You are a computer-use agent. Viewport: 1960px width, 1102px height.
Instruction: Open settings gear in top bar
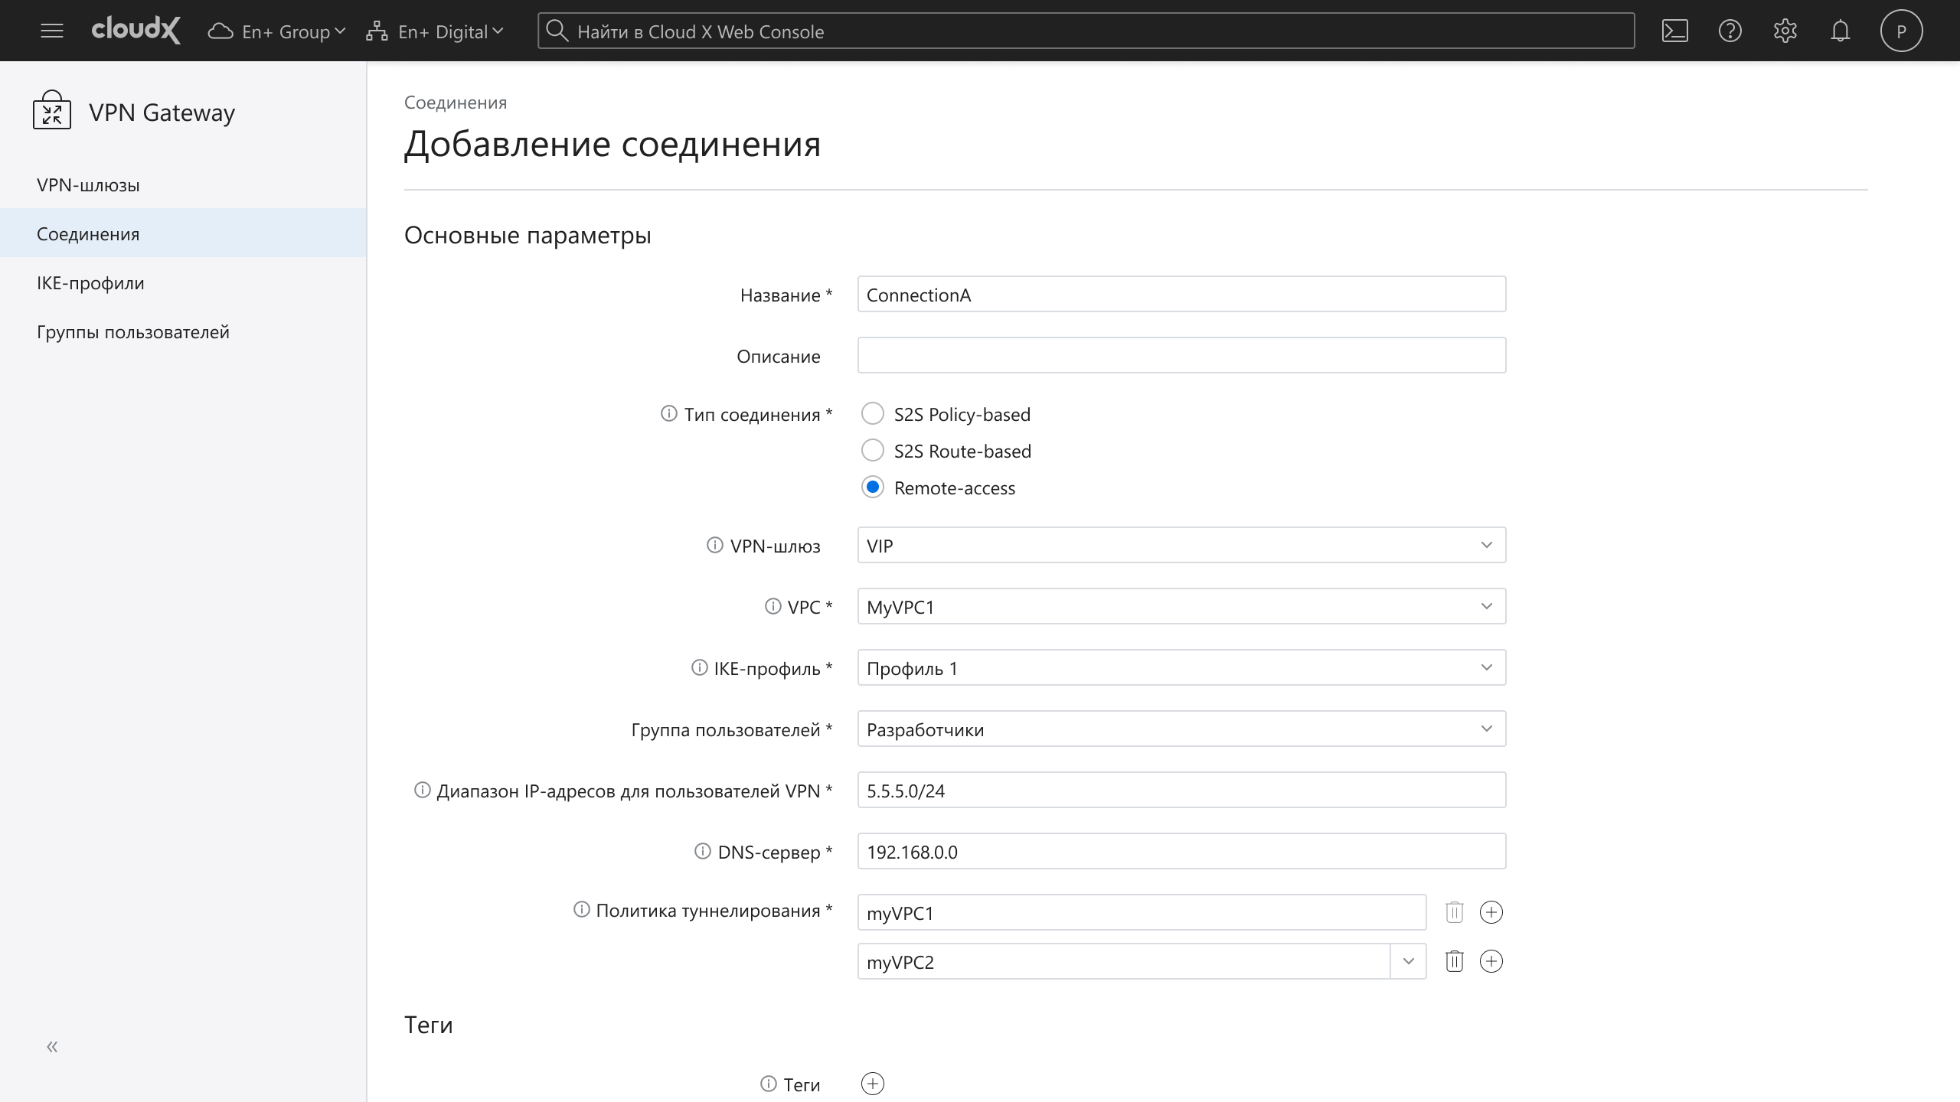[x=1785, y=31]
